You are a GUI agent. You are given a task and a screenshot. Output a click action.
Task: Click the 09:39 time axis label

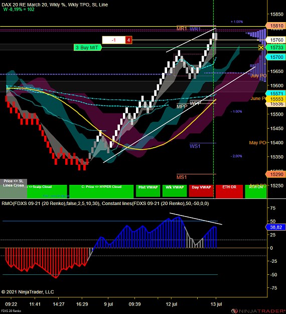134,304
